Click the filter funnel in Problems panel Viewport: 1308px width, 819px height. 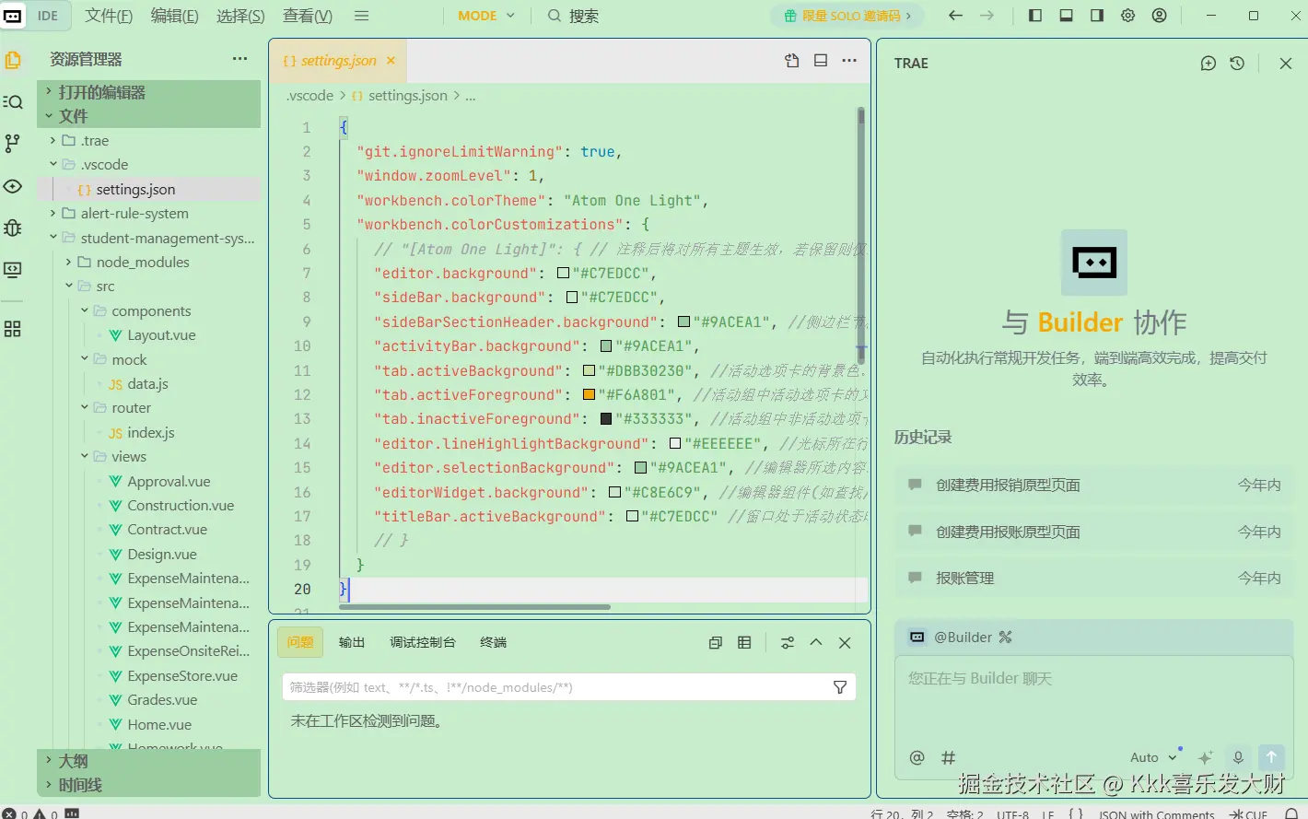840,687
